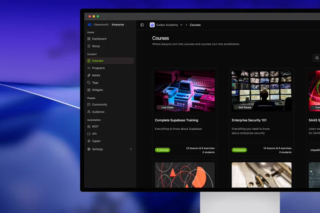Viewport: 320px width, 213px height.
Task: Expand the Settings chevron arrow
Action: (131, 149)
